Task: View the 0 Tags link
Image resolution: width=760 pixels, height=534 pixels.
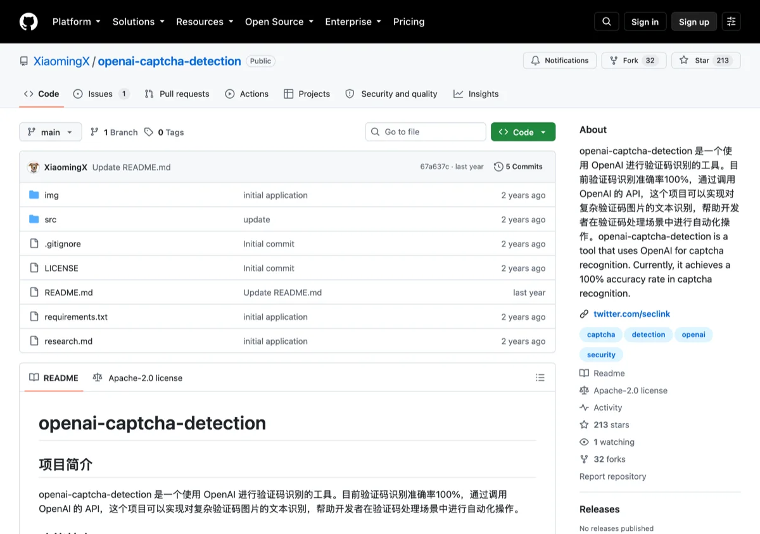Action: click(x=164, y=132)
